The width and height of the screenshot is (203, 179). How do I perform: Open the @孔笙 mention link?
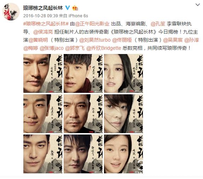[158, 24]
